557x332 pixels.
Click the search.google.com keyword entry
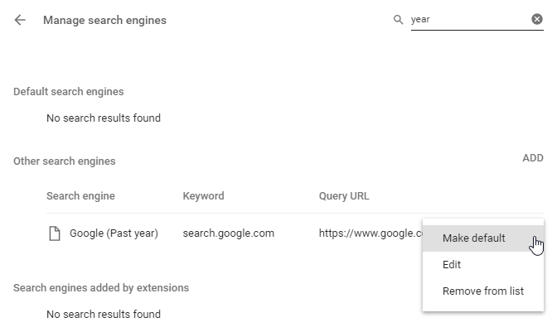[228, 233]
